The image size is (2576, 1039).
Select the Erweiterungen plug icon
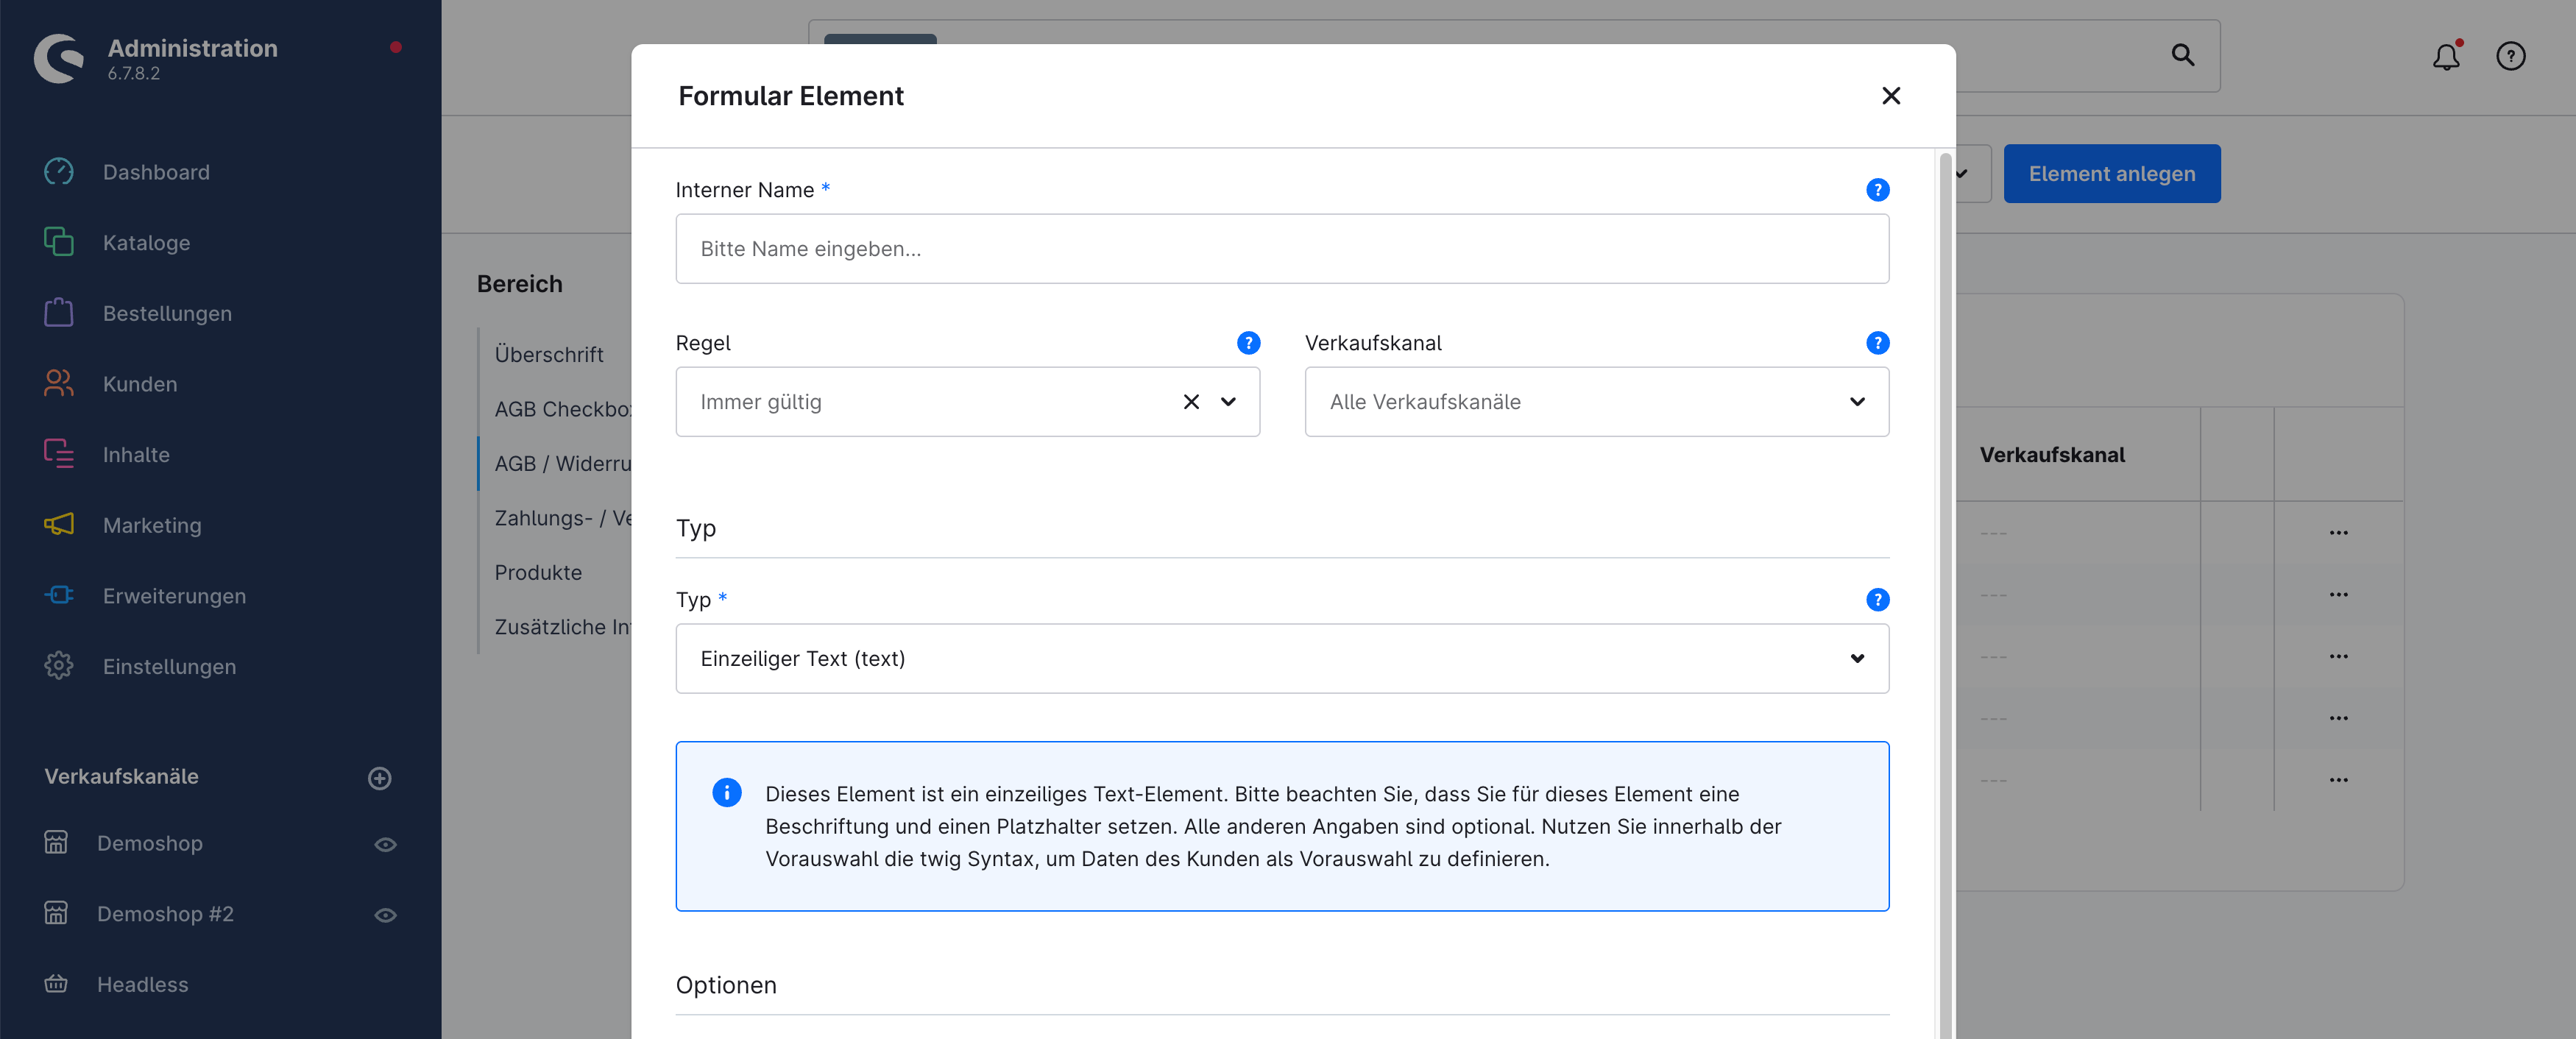tap(59, 595)
